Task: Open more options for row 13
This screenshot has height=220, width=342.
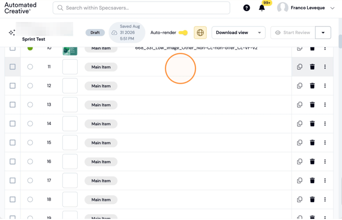Action: pos(325,105)
